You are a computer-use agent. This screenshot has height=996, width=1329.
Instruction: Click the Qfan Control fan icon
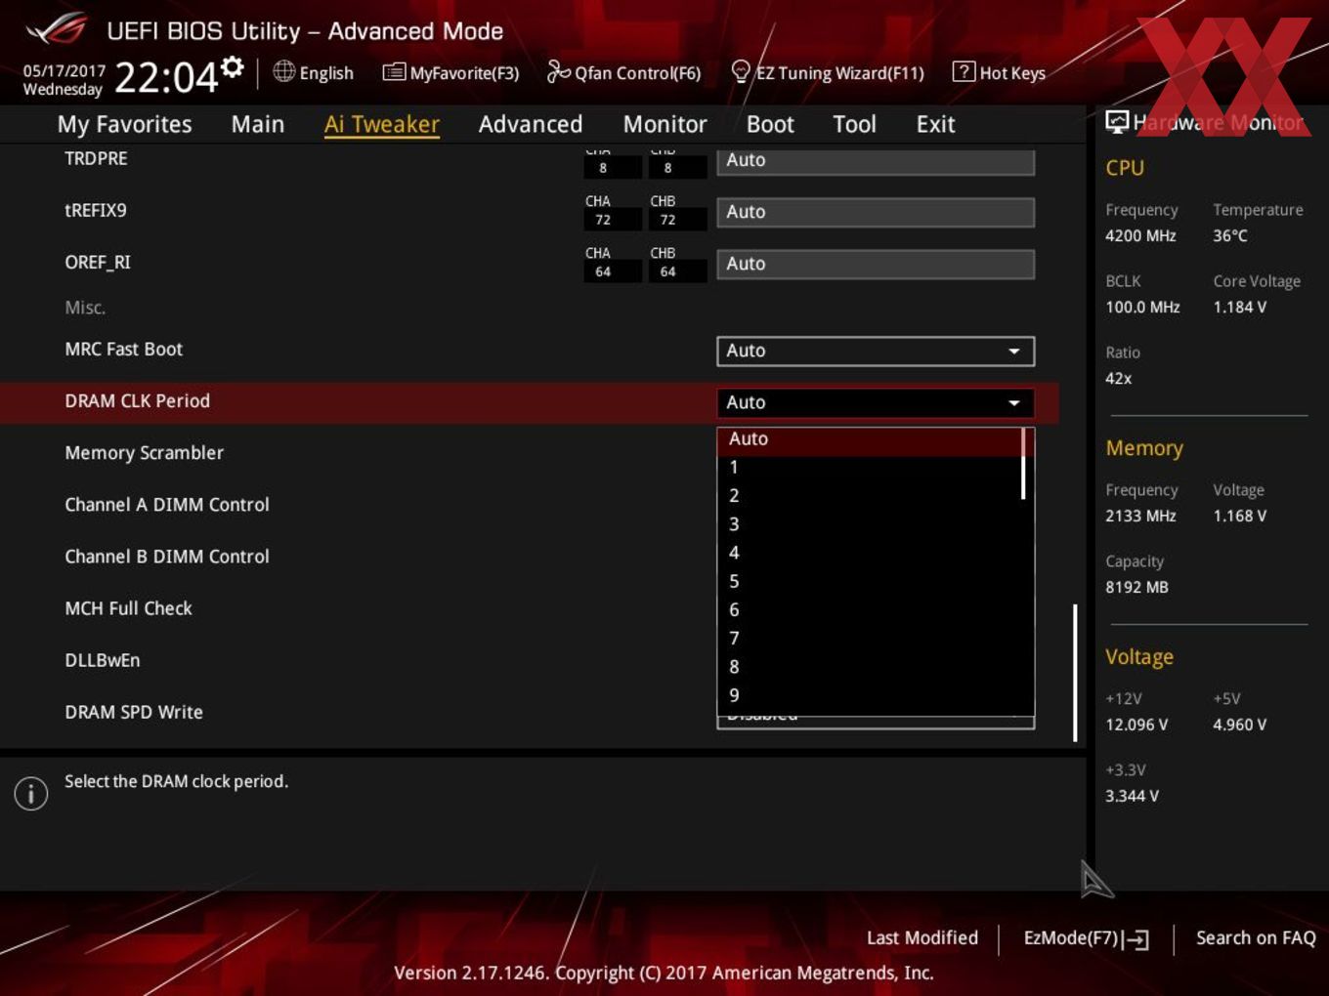click(558, 71)
